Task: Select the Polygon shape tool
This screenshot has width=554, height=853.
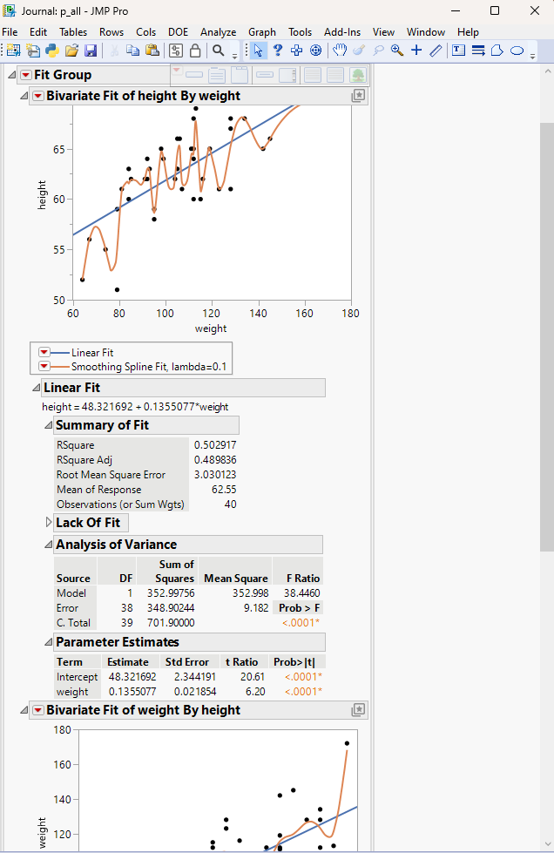Action: click(497, 51)
